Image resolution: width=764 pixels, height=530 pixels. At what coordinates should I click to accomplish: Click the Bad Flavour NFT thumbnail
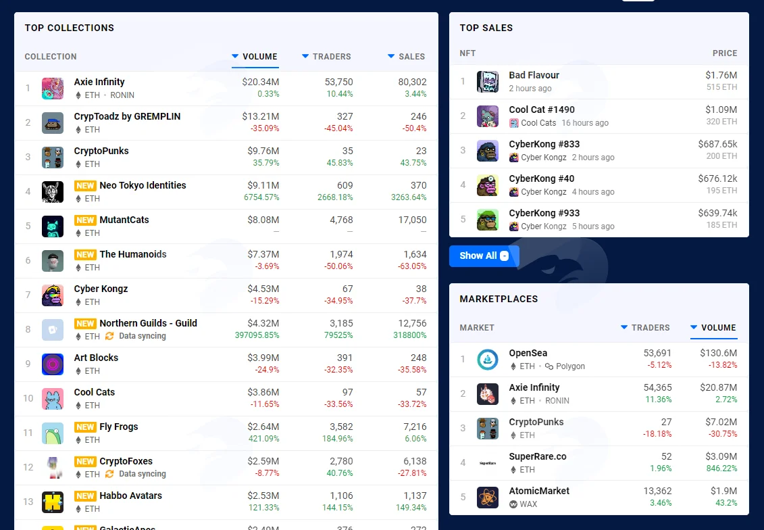tap(487, 82)
